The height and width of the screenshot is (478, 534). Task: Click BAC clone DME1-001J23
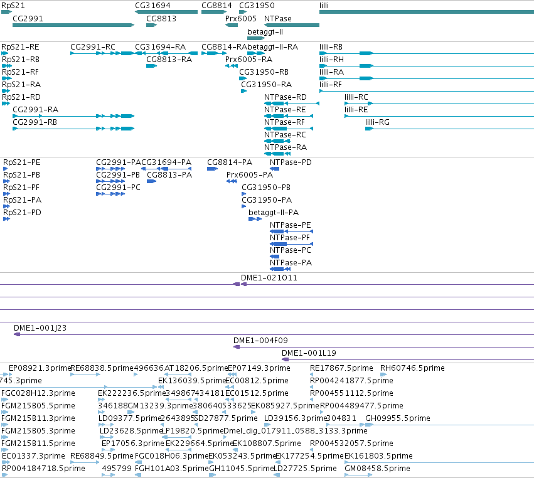point(40,328)
